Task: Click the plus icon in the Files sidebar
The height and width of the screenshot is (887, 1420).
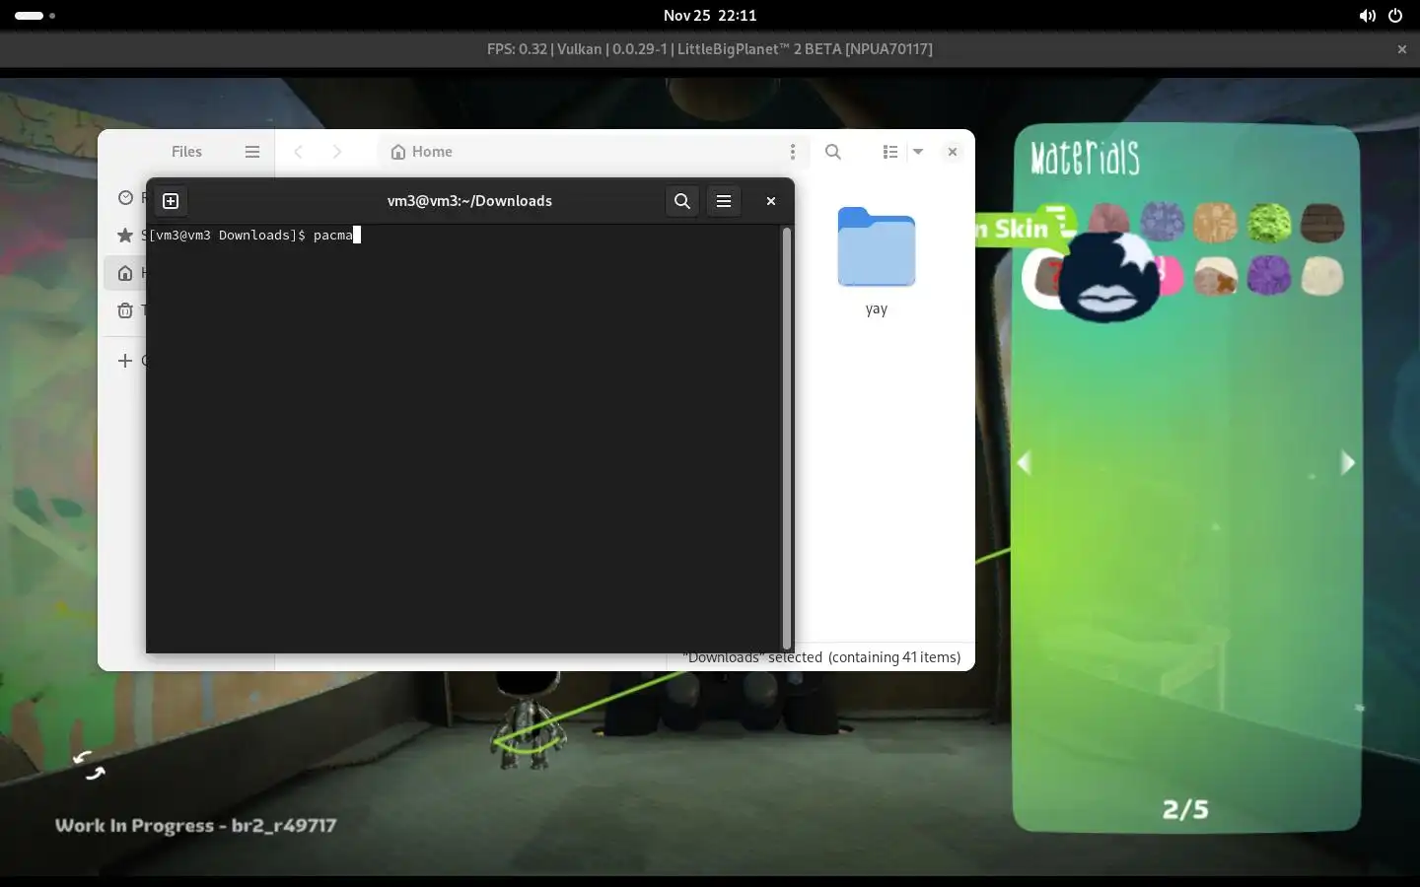Action: [x=125, y=361]
